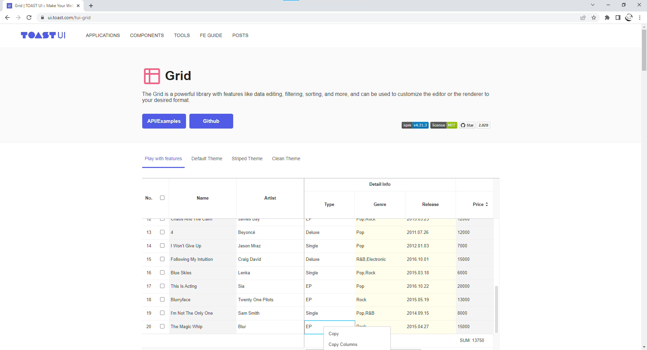
Task: Switch to Default Theme tab
Action: (x=207, y=159)
